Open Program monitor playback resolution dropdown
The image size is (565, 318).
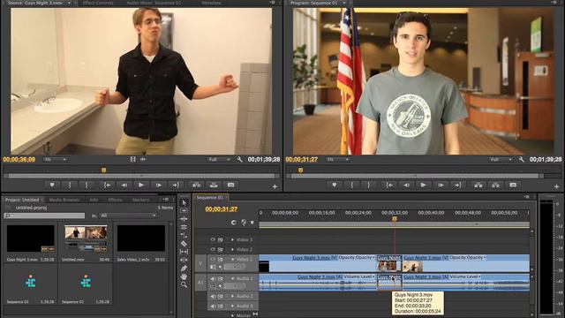pyautogui.click(x=501, y=159)
